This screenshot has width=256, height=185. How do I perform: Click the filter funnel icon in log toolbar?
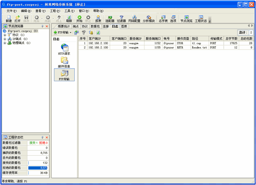pos(84,32)
